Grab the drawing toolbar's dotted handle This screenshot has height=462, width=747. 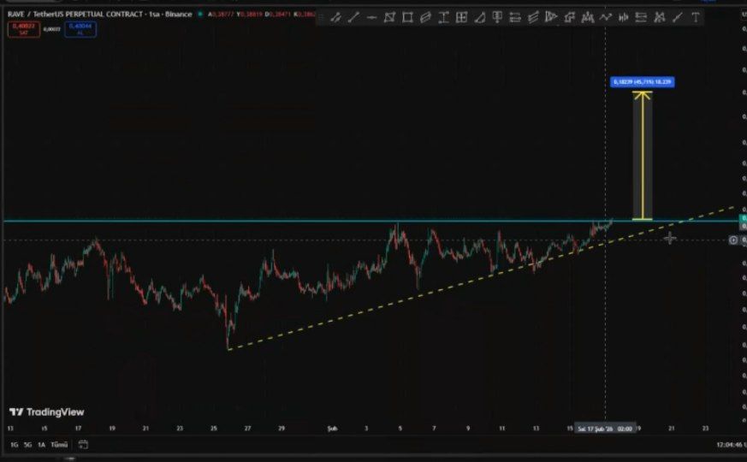click(321, 18)
